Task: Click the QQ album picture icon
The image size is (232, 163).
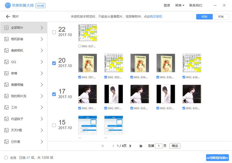Action: tap(6, 62)
